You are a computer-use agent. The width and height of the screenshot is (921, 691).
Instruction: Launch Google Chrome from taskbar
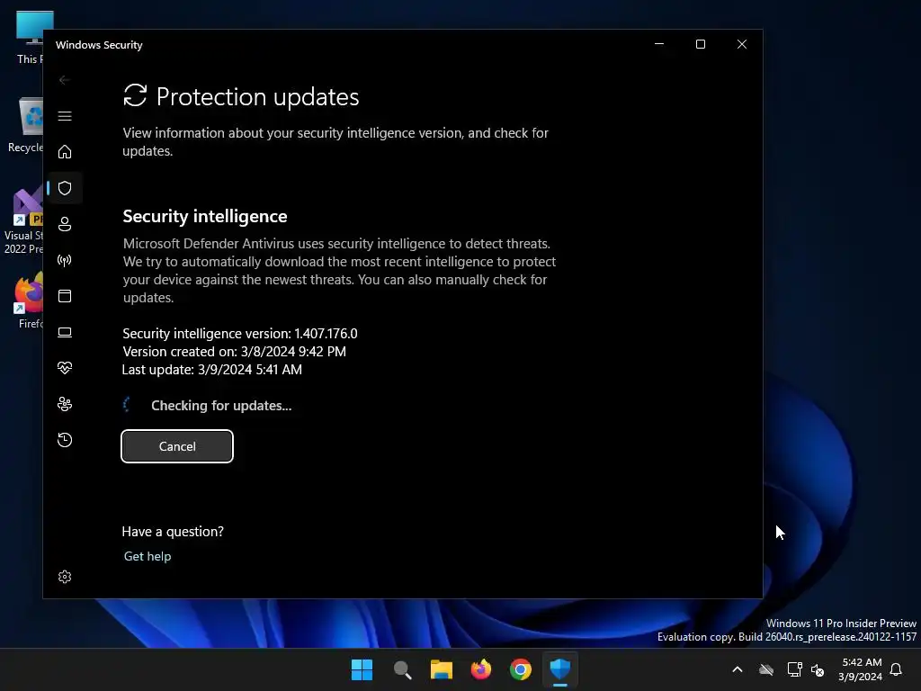[x=521, y=669]
